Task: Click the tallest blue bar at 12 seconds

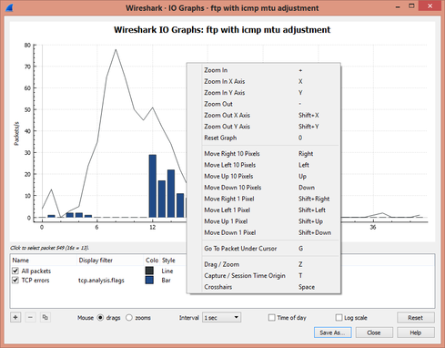Action: pos(153,186)
